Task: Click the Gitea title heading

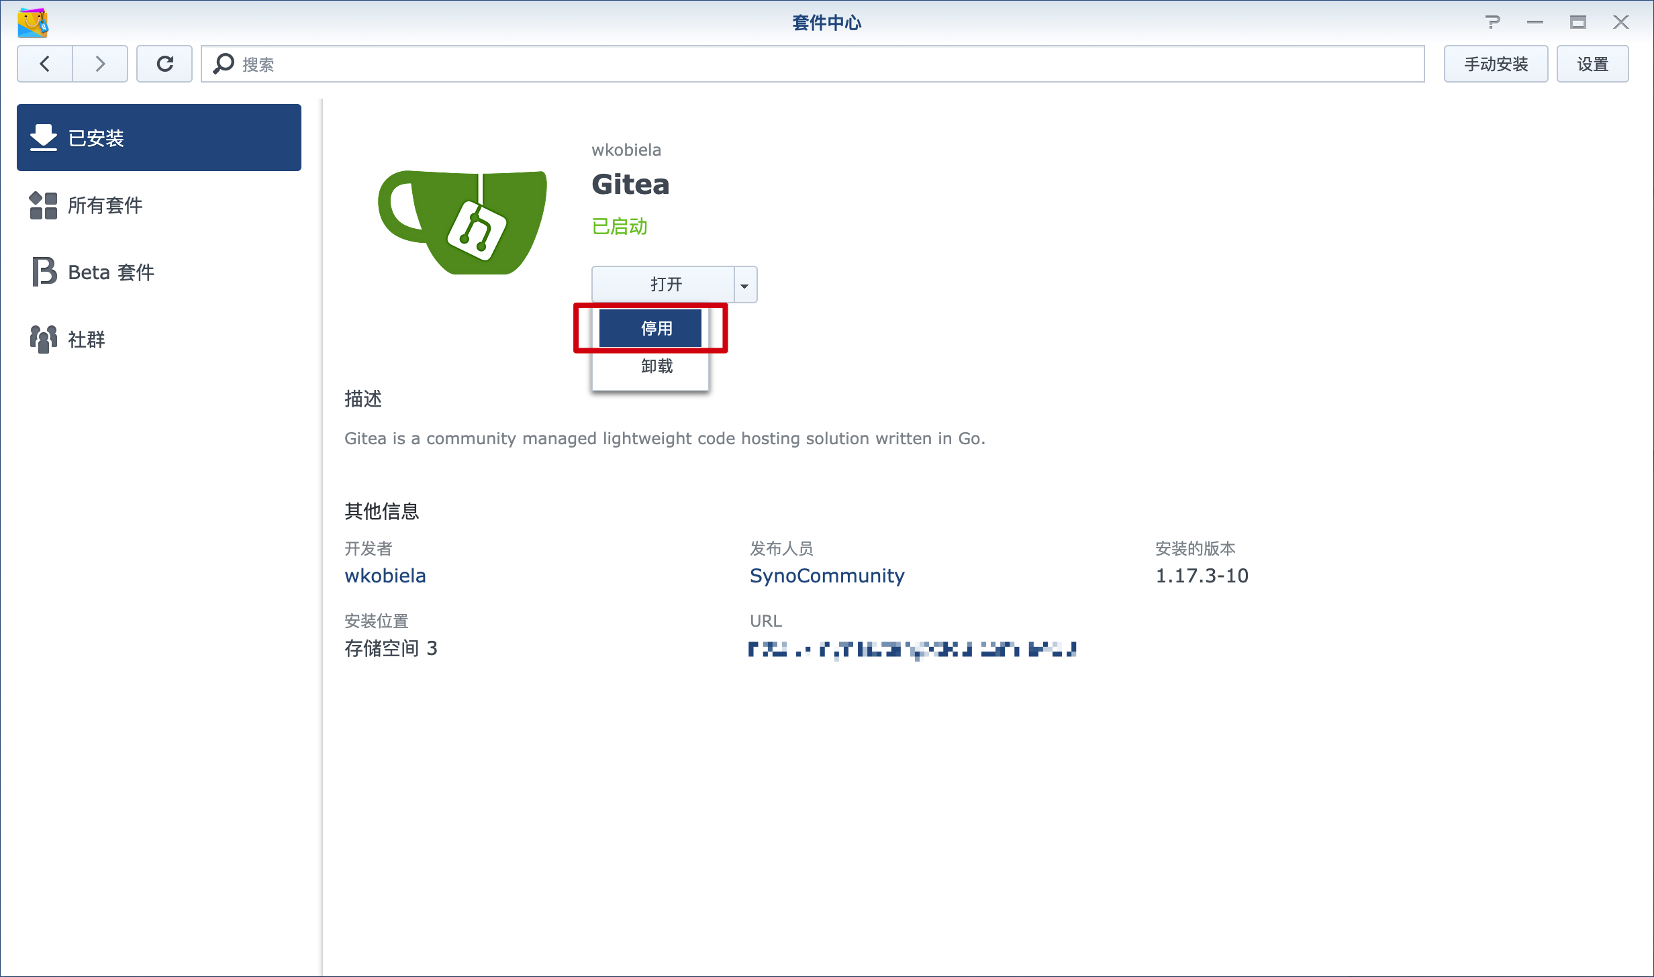Action: tap(630, 184)
